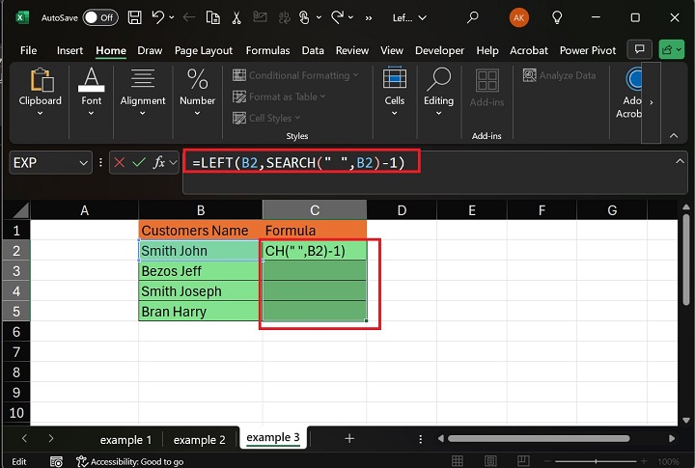Screen dimensions: 695x468
Task: Expand the Name Box dropdown arrow
Action: point(82,163)
